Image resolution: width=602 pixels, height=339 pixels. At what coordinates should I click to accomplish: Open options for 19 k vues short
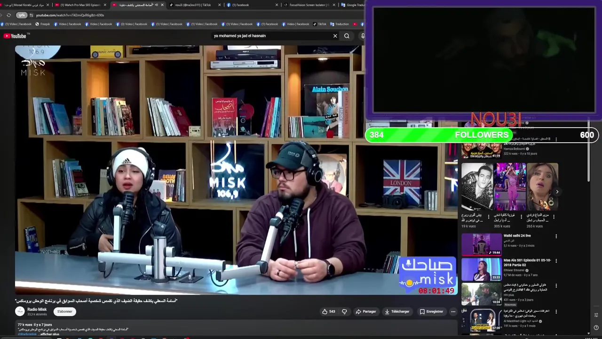click(488, 217)
